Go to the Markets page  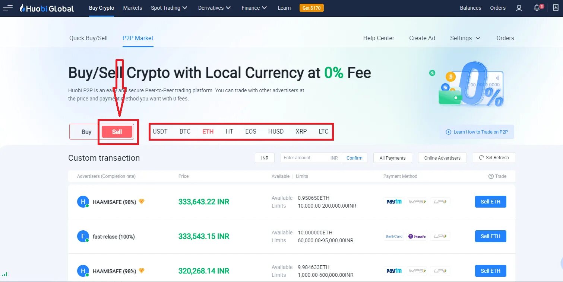[133, 8]
